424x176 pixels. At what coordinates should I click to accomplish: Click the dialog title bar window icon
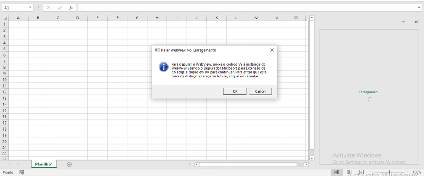pos(157,50)
